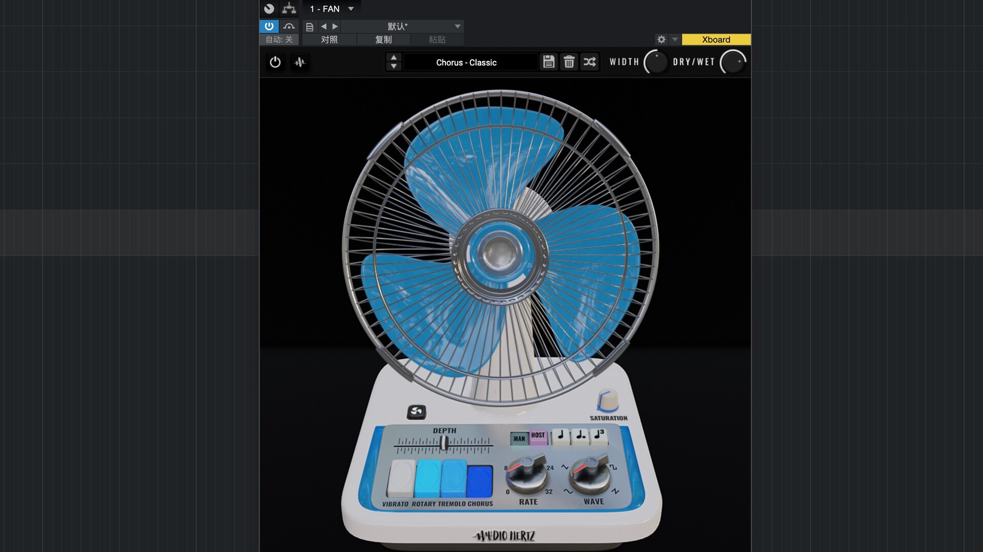Viewport: 983px width, 552px height.
Task: Enable MAN mode for the rate control
Action: (520, 437)
